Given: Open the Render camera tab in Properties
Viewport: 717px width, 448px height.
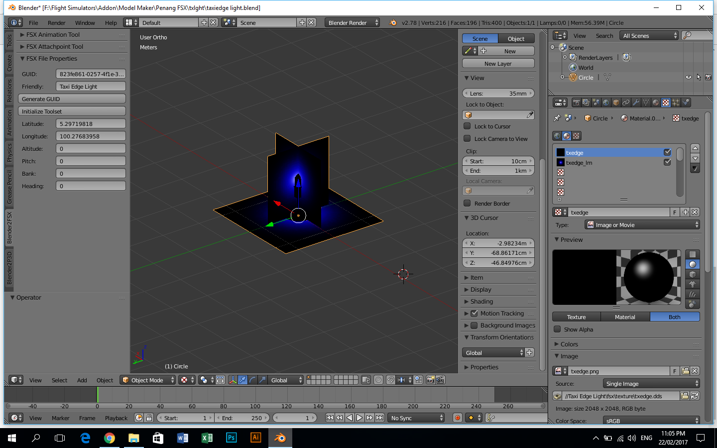Looking at the screenshot, I should [576, 103].
